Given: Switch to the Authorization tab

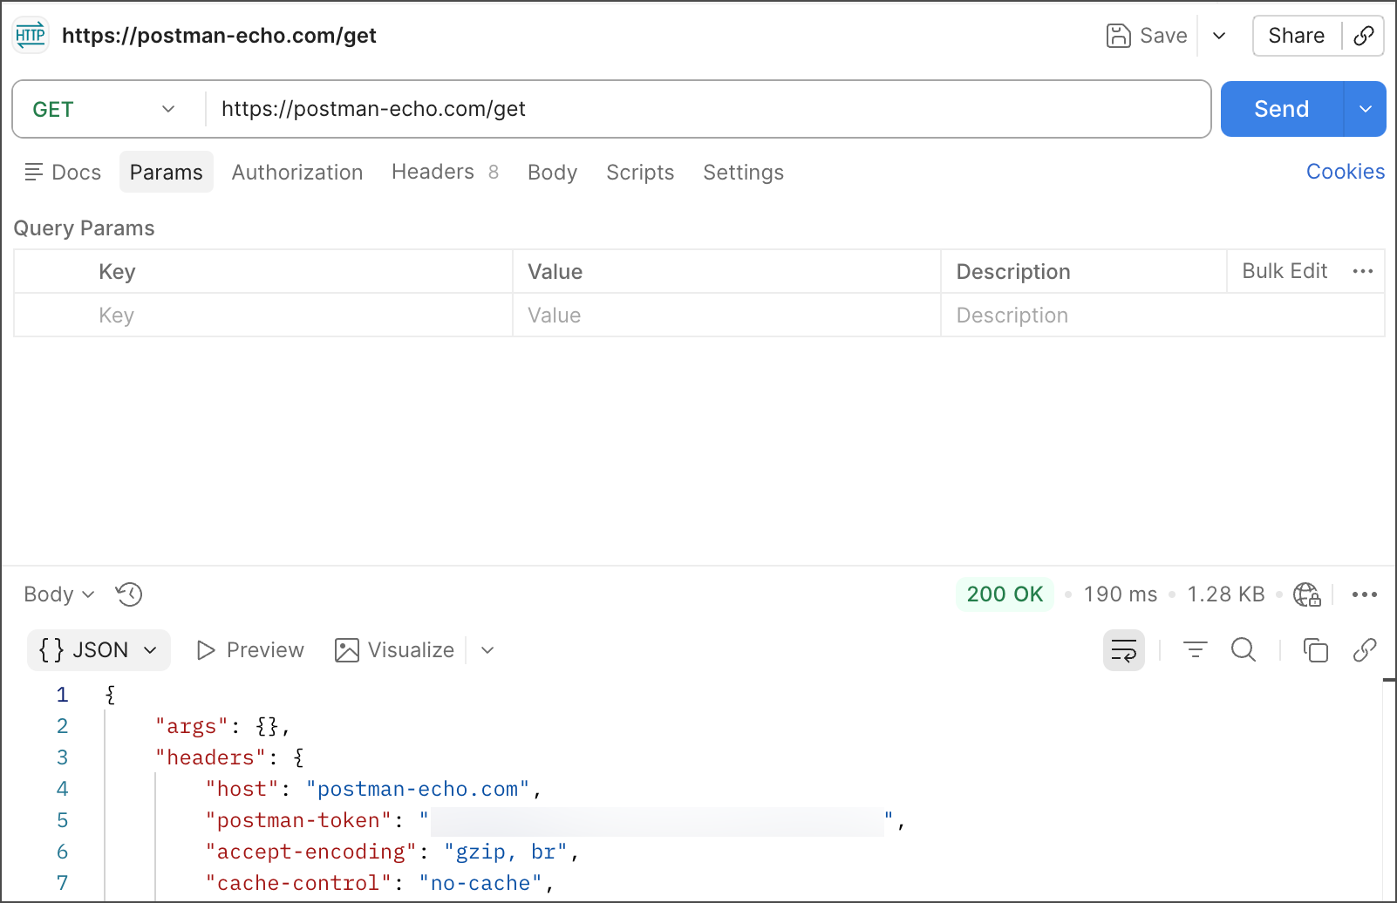Looking at the screenshot, I should tap(296, 173).
